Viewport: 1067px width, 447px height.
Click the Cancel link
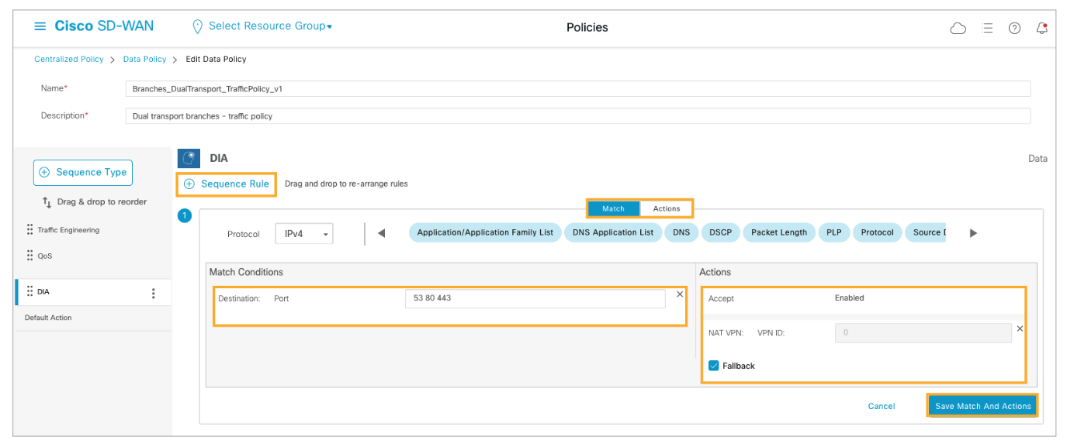(881, 406)
